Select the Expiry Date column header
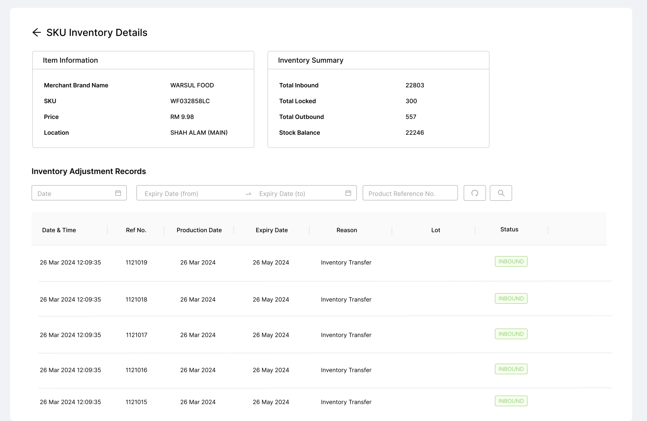 (272, 230)
